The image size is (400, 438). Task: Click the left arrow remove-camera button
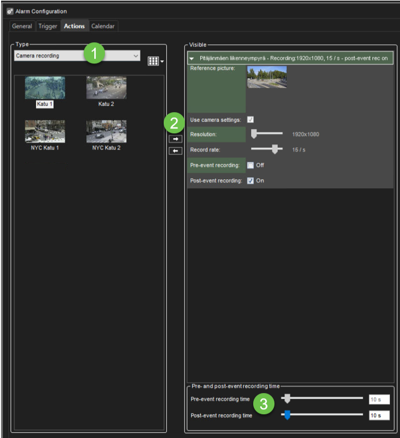[x=175, y=151]
